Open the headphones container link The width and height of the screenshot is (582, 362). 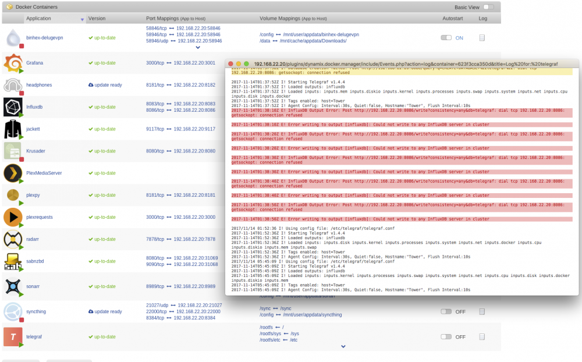pos(39,85)
